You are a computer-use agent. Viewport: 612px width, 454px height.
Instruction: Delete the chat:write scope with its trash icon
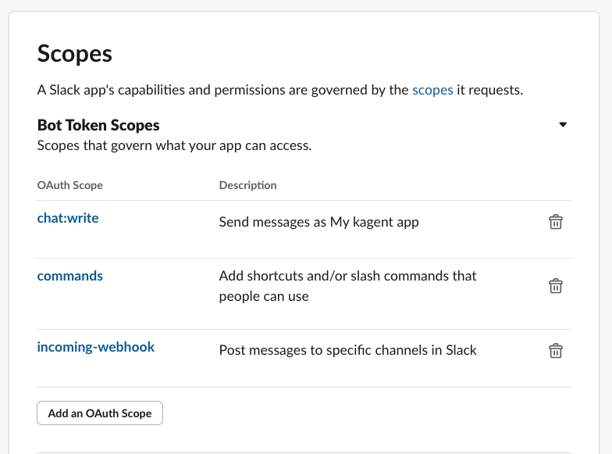tap(556, 222)
